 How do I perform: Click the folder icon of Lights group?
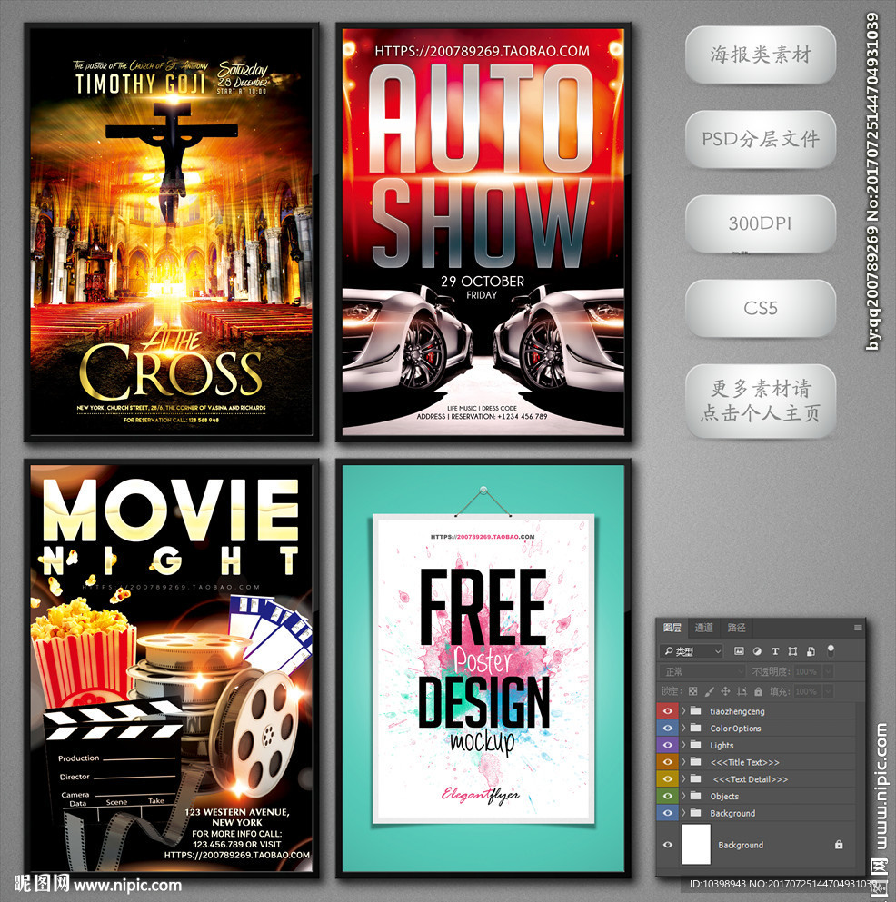tap(696, 745)
